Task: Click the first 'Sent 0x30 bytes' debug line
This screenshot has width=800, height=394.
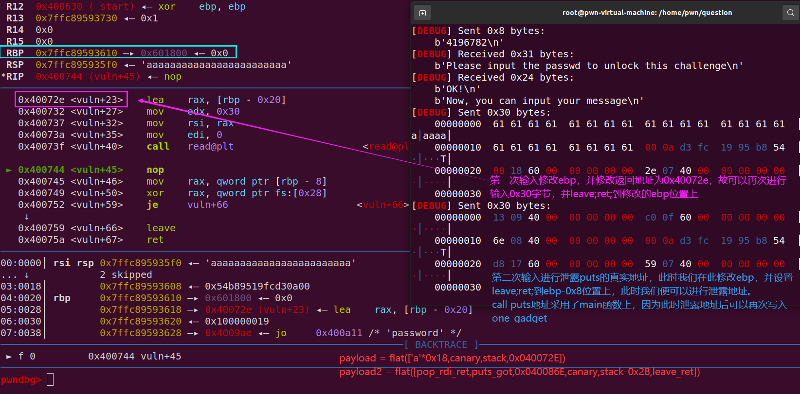Action: point(481,112)
